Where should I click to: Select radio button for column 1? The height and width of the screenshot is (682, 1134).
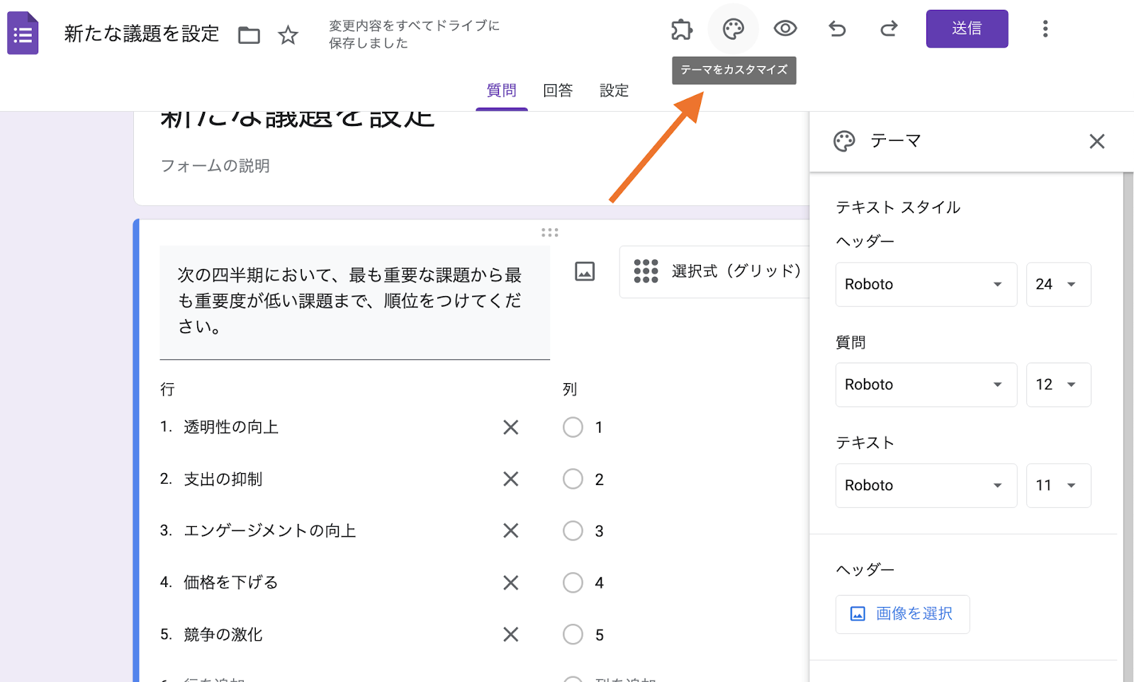pos(573,427)
